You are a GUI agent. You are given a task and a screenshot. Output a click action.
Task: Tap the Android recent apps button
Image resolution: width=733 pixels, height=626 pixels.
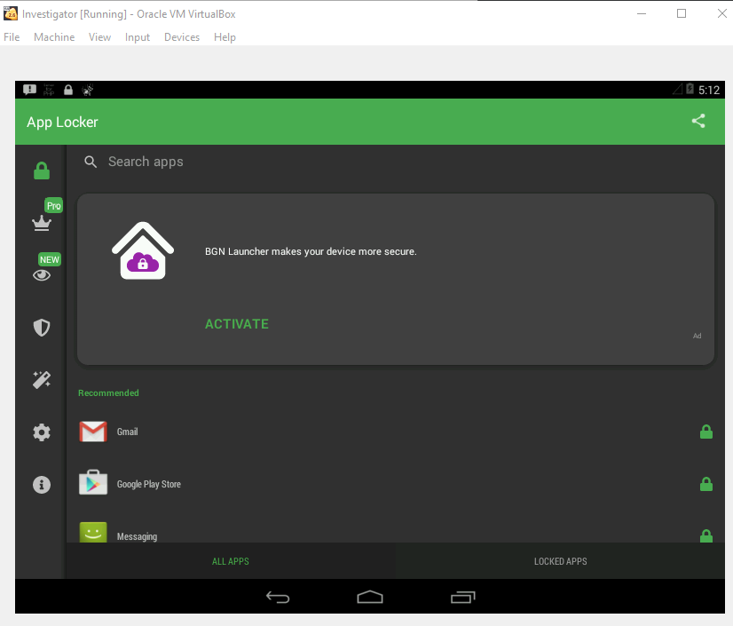pyautogui.click(x=463, y=597)
